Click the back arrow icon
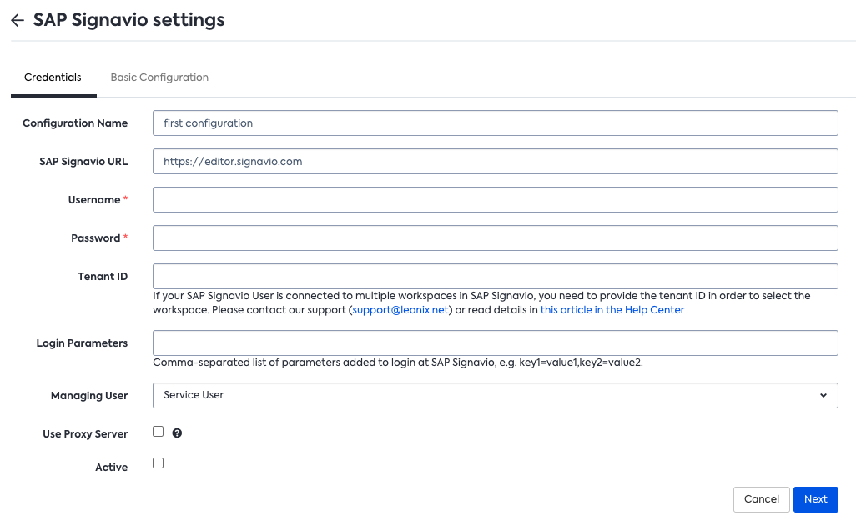Viewport: 856px width, 531px height. pyautogui.click(x=18, y=21)
